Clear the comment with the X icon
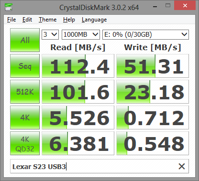199x181 pixels. 182,166
